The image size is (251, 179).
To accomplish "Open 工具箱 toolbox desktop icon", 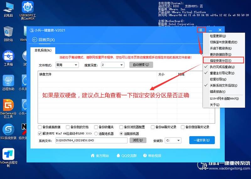I will coord(8,58).
